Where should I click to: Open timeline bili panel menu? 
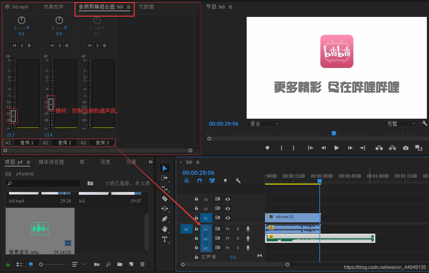point(198,162)
